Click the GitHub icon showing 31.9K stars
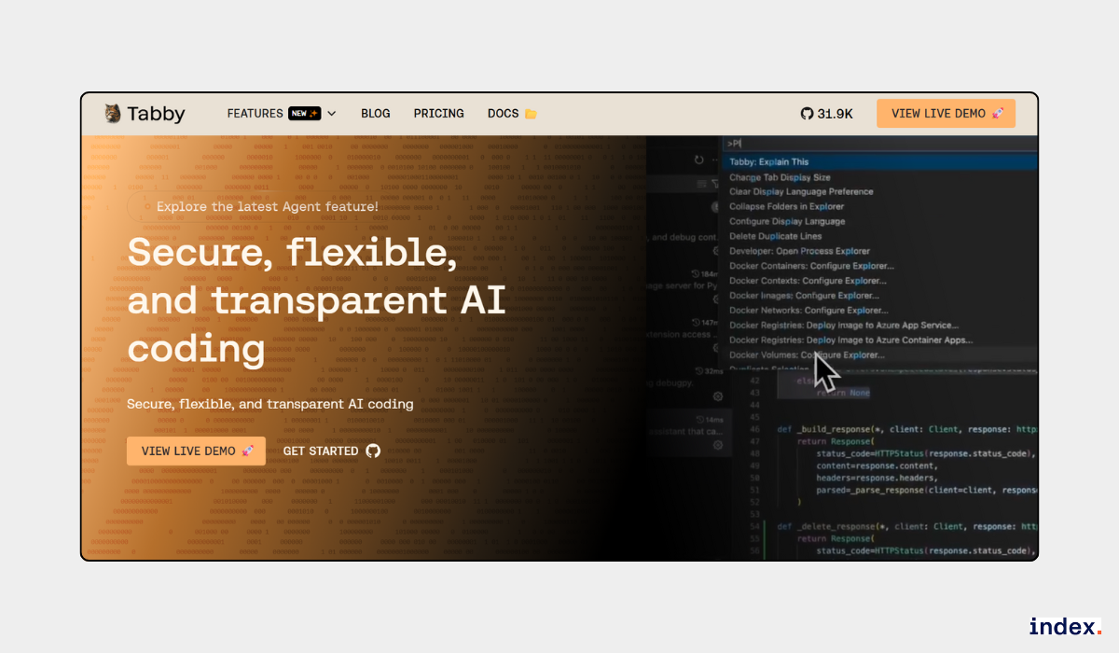 click(x=806, y=113)
